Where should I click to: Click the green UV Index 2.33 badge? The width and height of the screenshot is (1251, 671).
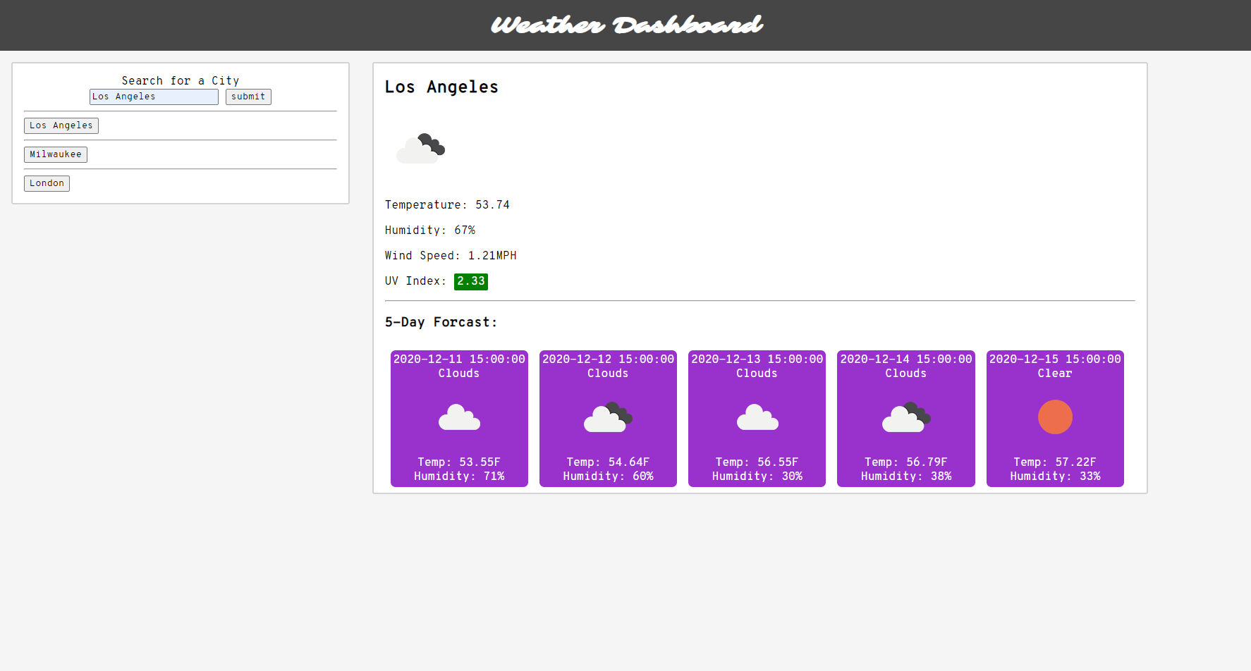pyautogui.click(x=471, y=281)
